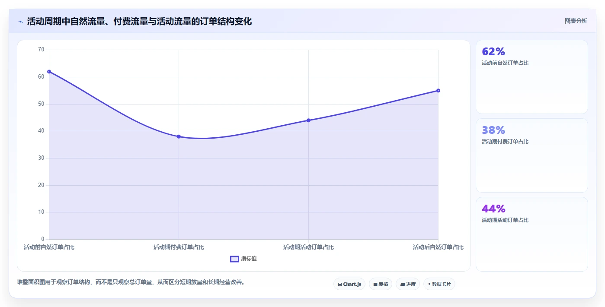Click the lightning icon beside the chart title
The width and height of the screenshot is (605, 307).
pyautogui.click(x=20, y=22)
